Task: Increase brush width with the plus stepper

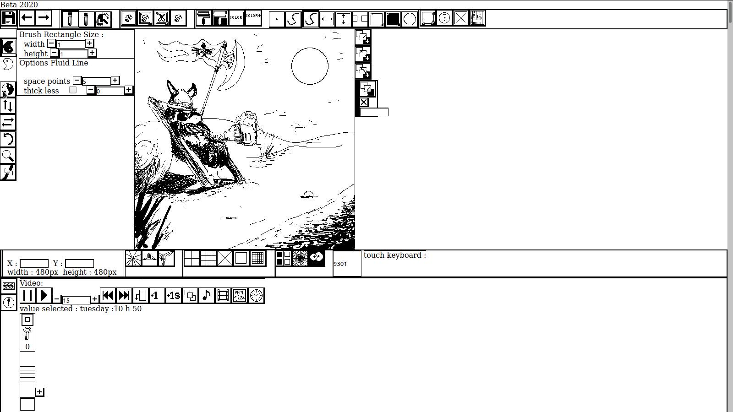Action: (x=90, y=43)
